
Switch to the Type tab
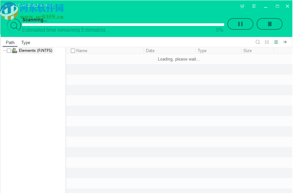[x=26, y=42]
